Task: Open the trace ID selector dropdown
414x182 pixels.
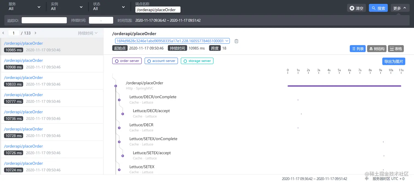Action: 172,41
